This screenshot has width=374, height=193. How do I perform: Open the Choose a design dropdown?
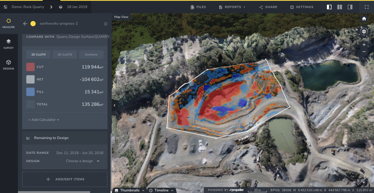tap(83, 161)
